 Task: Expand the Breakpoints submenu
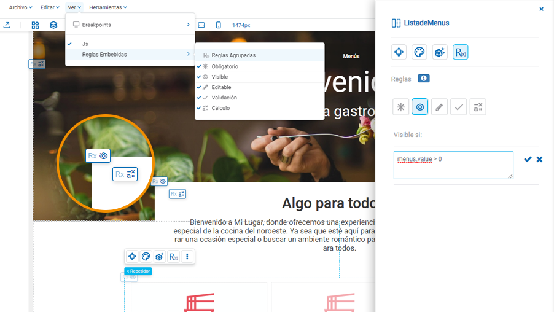(x=130, y=25)
